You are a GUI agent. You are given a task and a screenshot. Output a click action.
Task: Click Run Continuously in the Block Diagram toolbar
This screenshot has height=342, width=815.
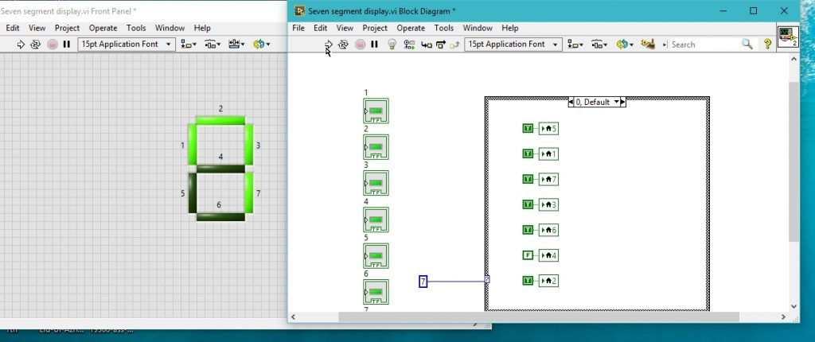click(344, 45)
